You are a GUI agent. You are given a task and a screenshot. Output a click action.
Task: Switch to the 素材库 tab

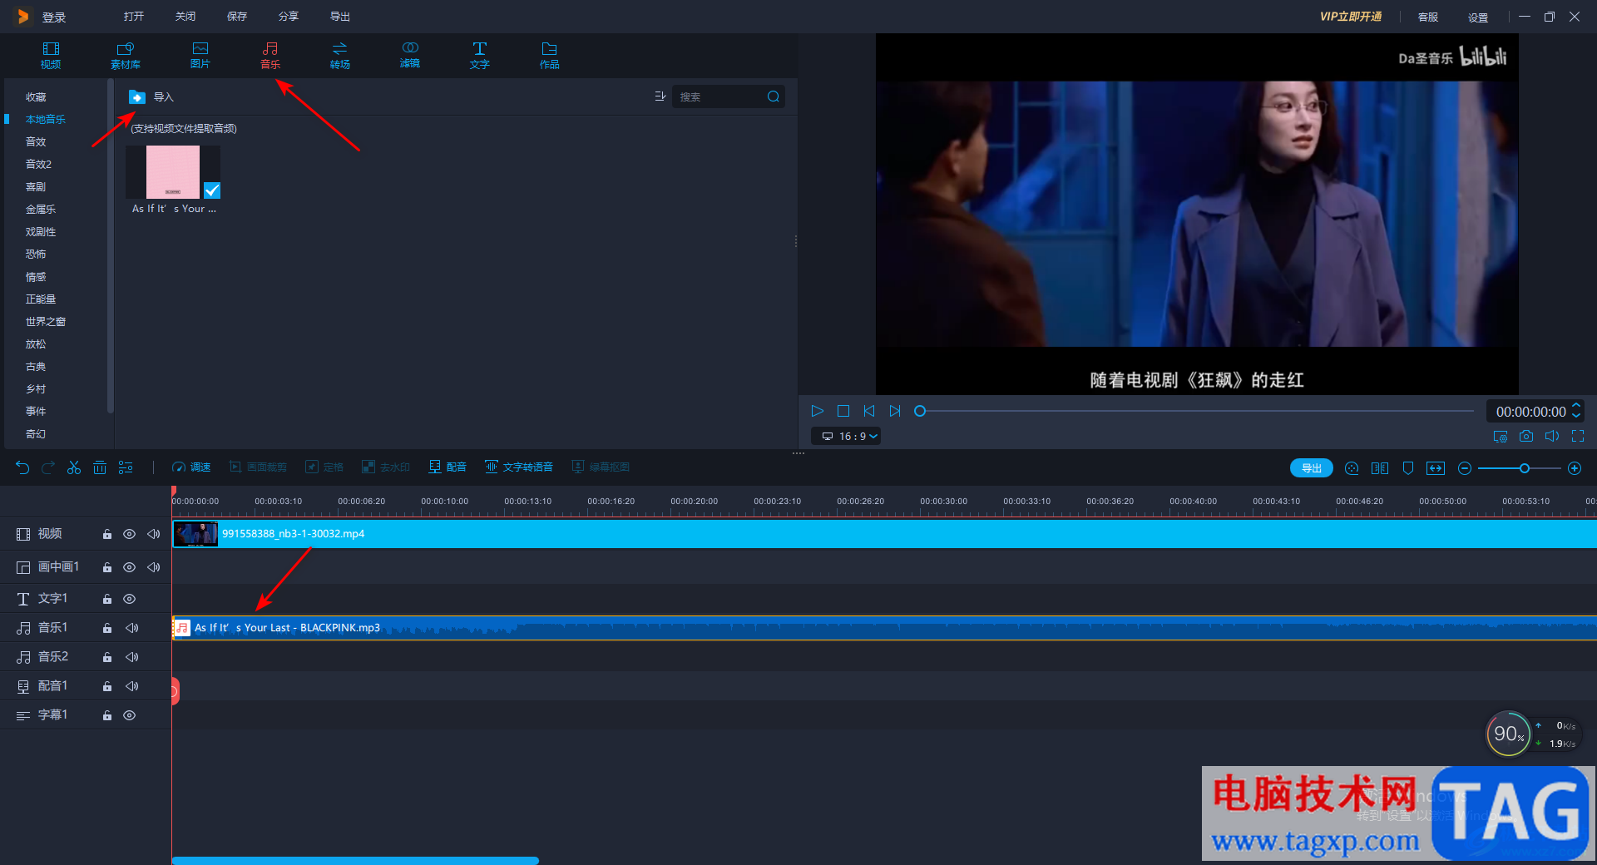[x=126, y=55]
